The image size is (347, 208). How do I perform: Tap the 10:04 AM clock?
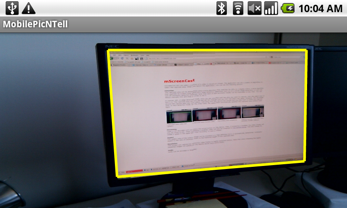coord(321,9)
